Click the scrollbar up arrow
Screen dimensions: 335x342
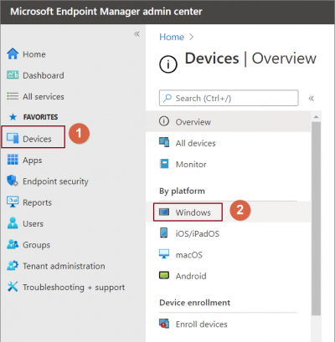click(316, 117)
